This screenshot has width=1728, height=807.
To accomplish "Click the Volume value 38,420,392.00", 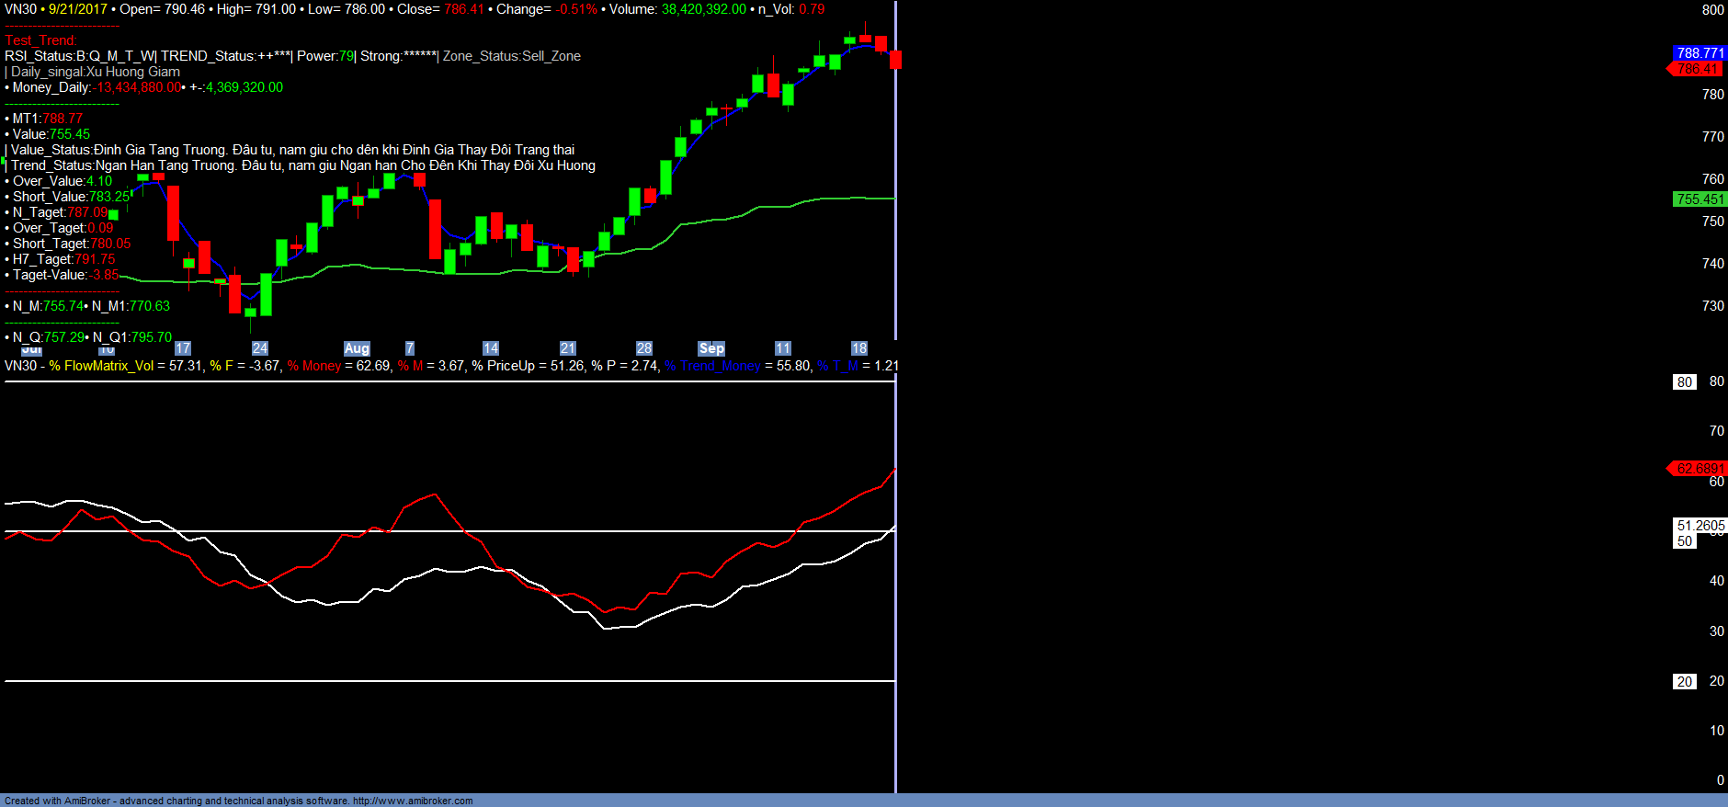I will point(703,9).
